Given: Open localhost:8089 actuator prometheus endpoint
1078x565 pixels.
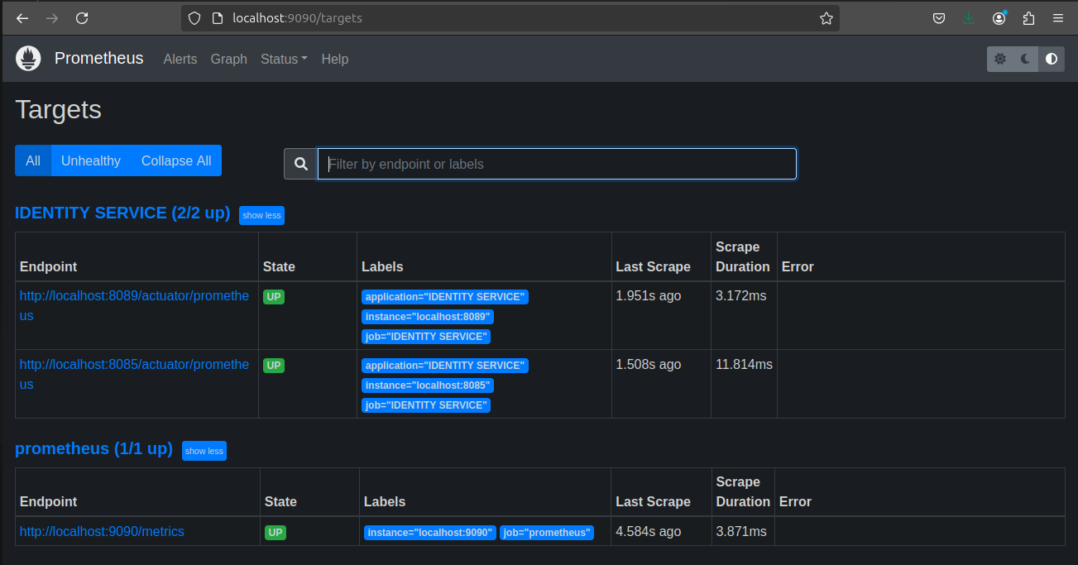Looking at the screenshot, I should point(134,305).
